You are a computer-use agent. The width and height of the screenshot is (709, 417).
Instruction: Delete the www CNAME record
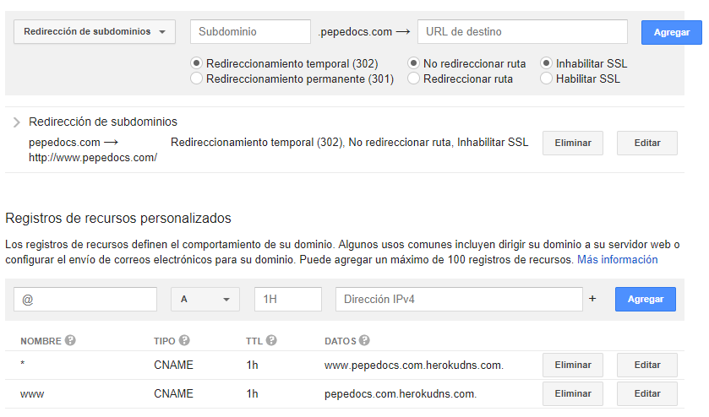point(573,394)
